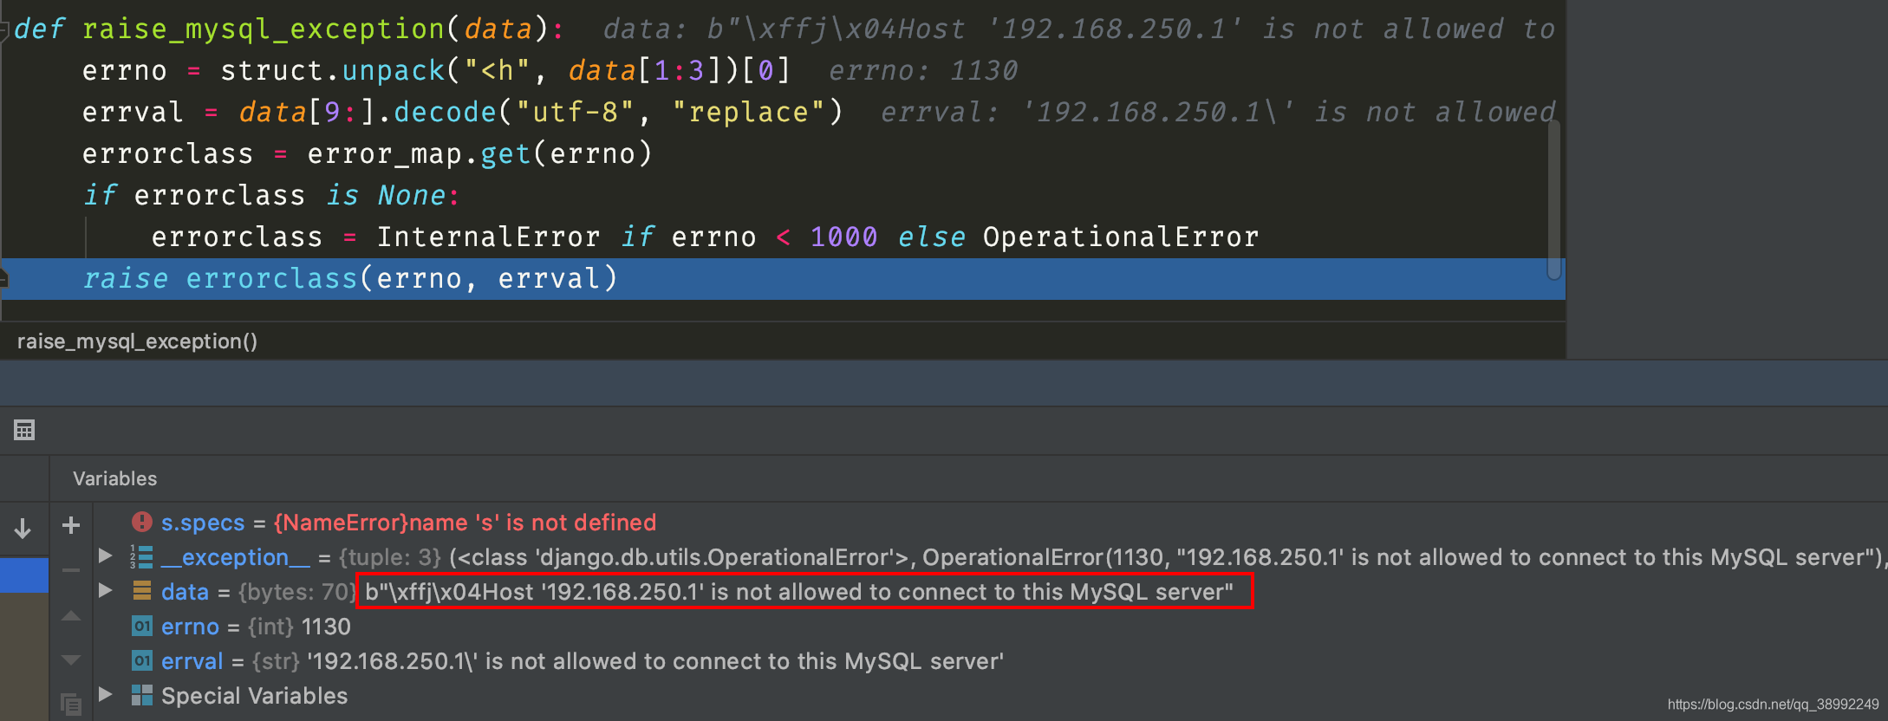Click the int type icon beside errno
This screenshot has height=721, width=1888.
142,626
